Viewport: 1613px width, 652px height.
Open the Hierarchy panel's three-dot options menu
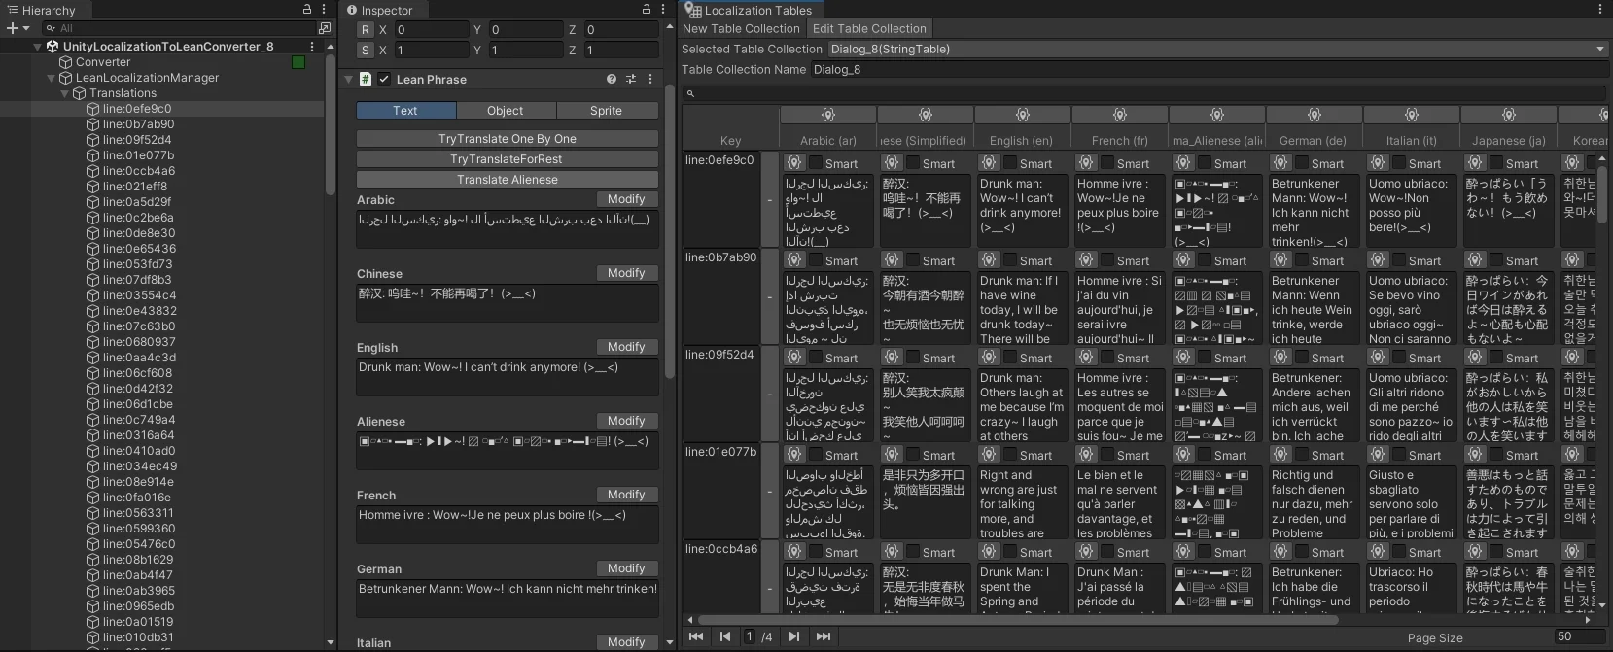pyautogui.click(x=325, y=10)
